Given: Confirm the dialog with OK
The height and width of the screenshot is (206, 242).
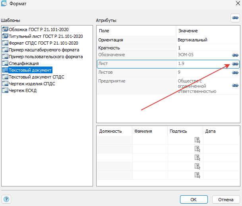Looking at the screenshot, I should [x=194, y=199].
